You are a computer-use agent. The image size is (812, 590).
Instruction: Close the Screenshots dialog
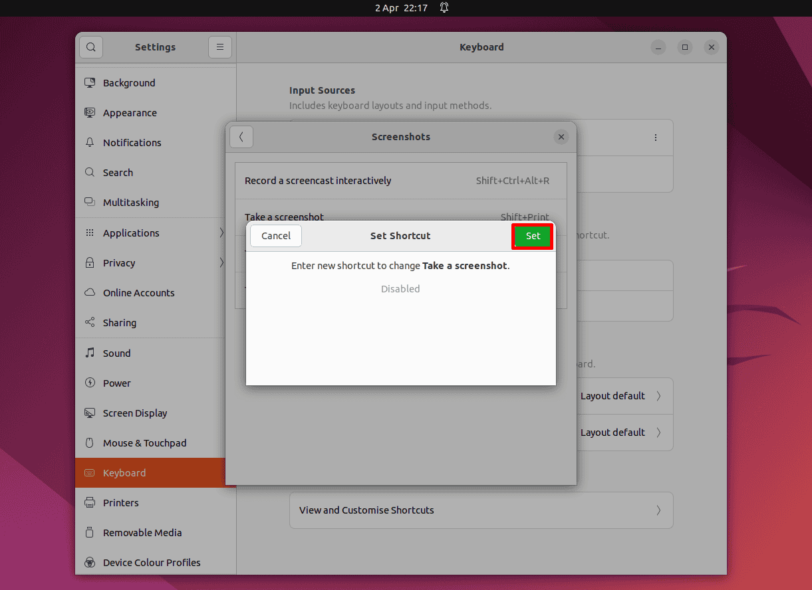click(x=561, y=137)
